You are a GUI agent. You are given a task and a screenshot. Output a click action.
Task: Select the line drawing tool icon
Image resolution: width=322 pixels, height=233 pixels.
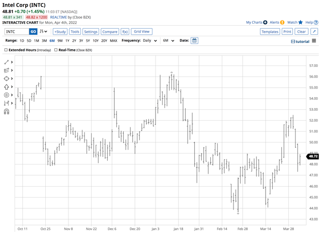click(x=7, y=62)
